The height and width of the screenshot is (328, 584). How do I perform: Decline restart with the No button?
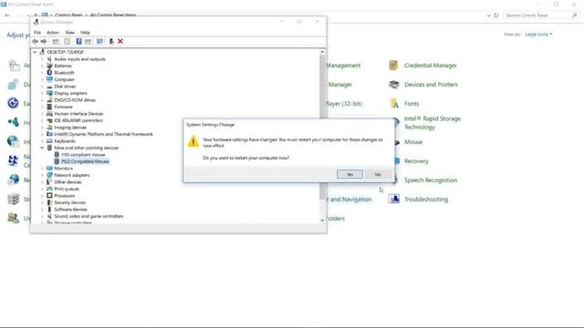tap(378, 174)
